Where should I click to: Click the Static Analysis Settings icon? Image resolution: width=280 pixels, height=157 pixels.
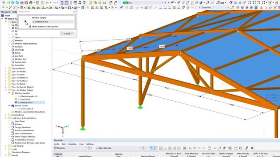[x=13, y=137]
